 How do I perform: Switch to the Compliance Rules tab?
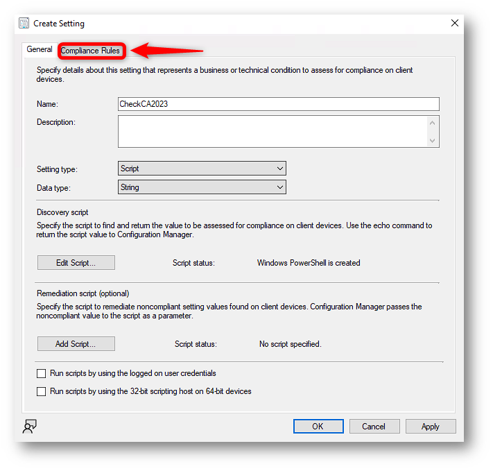tap(90, 51)
